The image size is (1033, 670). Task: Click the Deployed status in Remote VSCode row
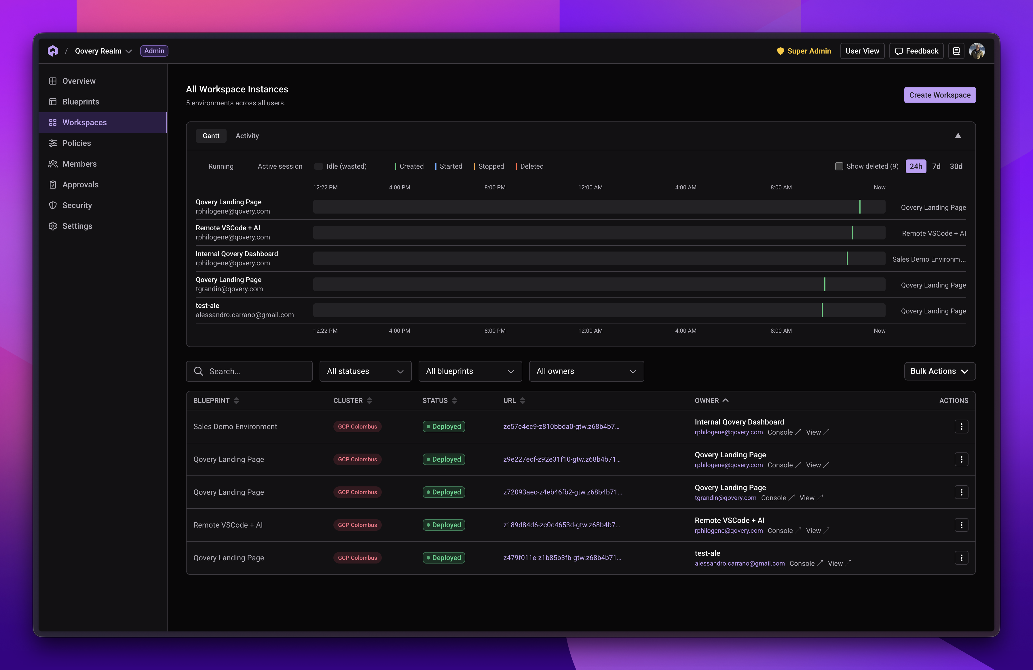pos(444,525)
